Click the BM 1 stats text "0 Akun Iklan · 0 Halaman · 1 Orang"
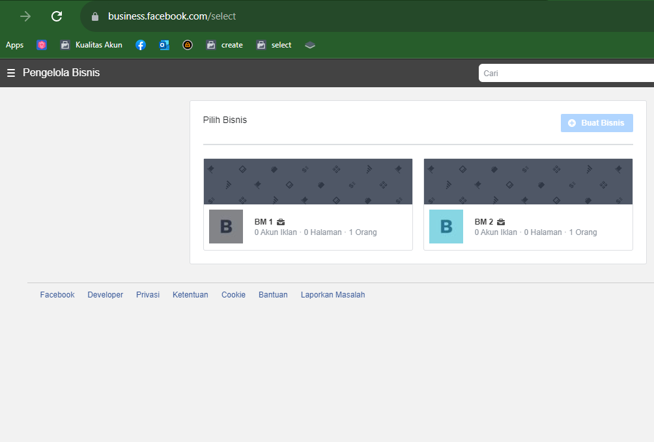This screenshot has height=442, width=654. 316,232
